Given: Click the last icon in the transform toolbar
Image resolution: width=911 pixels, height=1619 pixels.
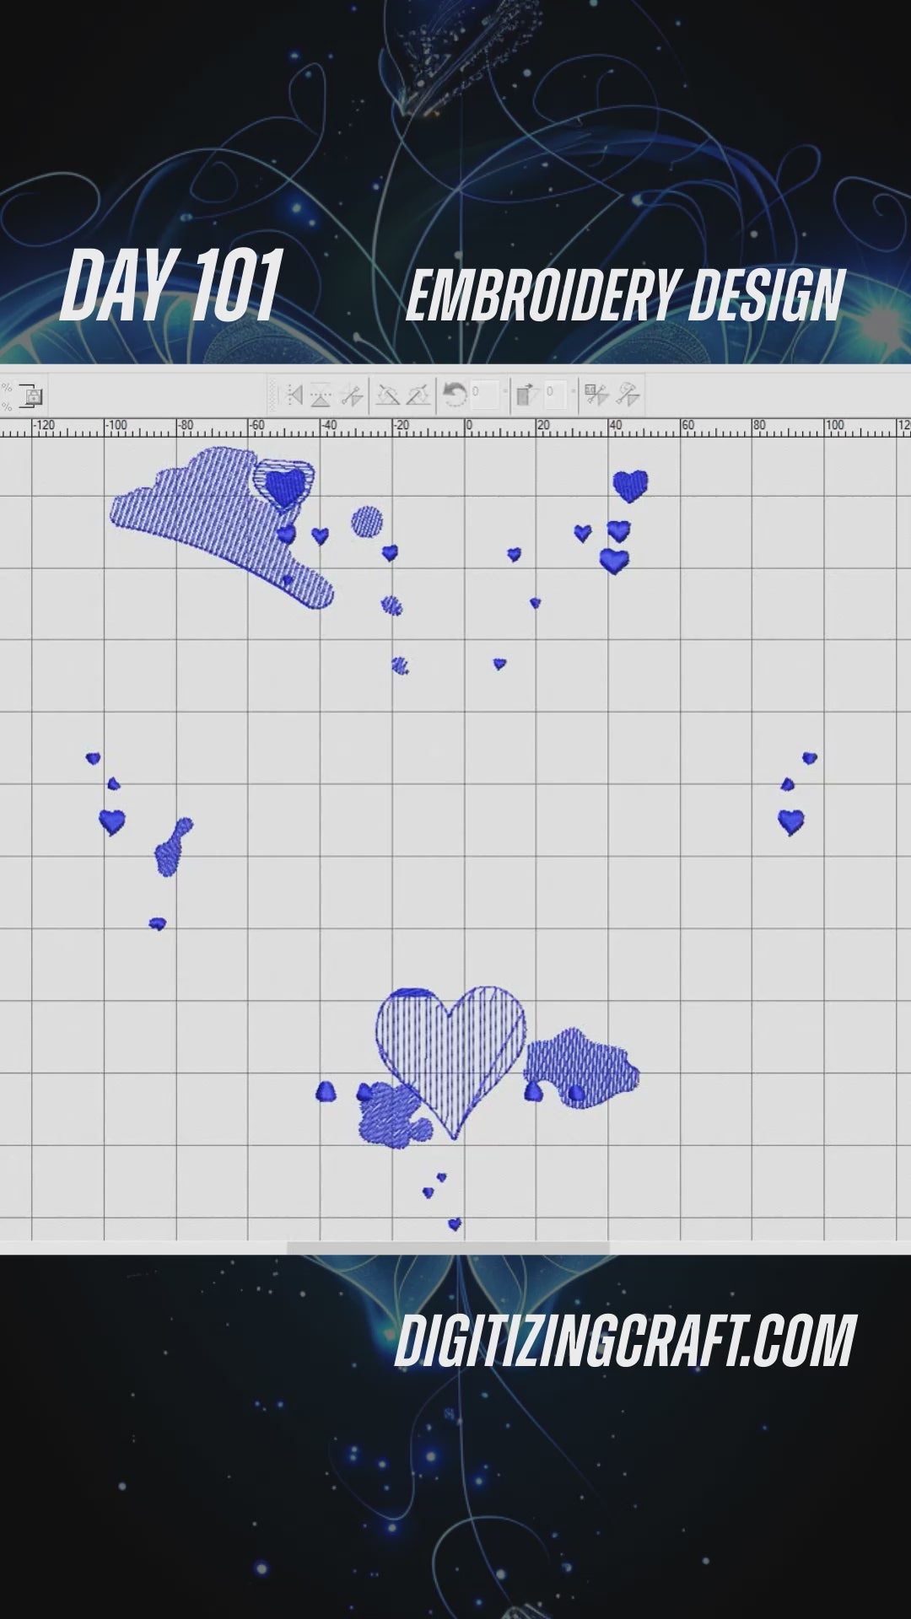Looking at the screenshot, I should click(x=628, y=395).
